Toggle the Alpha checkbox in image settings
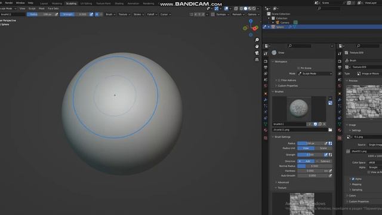 pyautogui.click(x=353, y=179)
